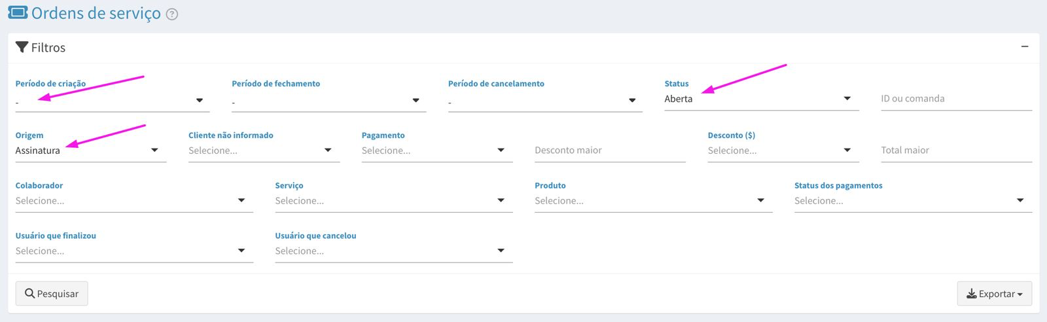Open the Período de criação dropdown
1047x322 pixels.
(x=113, y=101)
